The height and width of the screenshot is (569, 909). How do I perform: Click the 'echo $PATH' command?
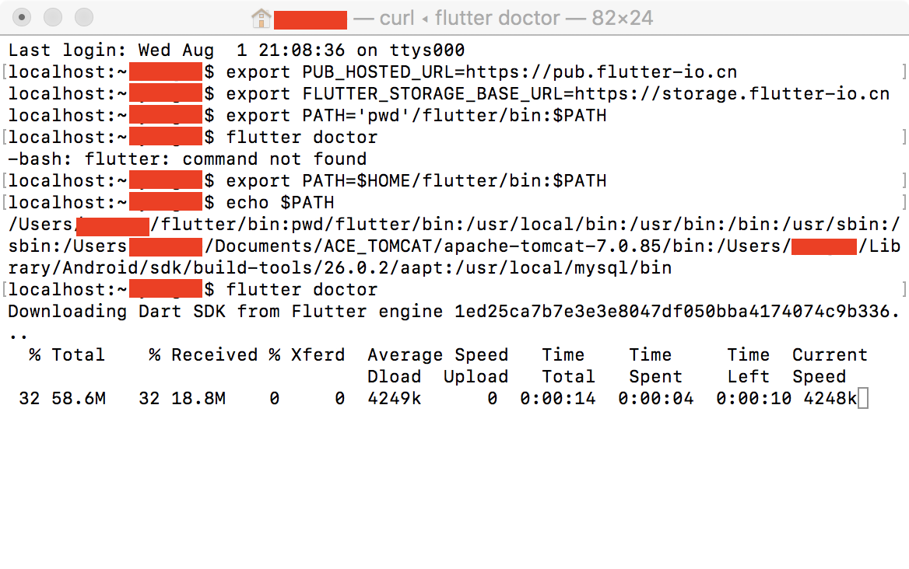click(280, 203)
